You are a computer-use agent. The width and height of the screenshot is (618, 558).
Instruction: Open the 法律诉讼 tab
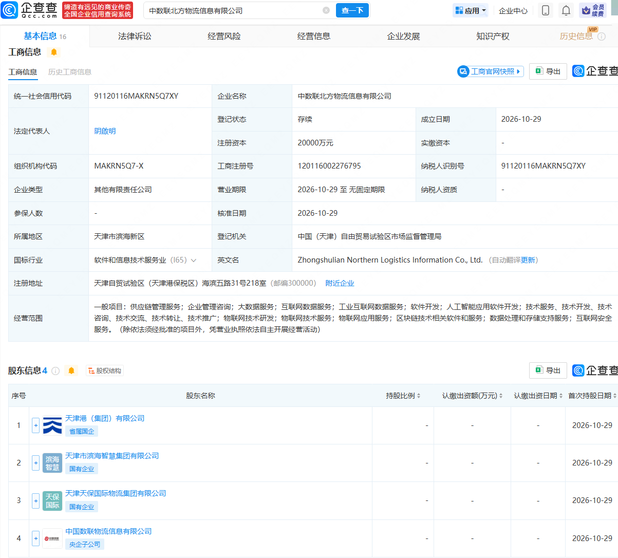coord(135,36)
